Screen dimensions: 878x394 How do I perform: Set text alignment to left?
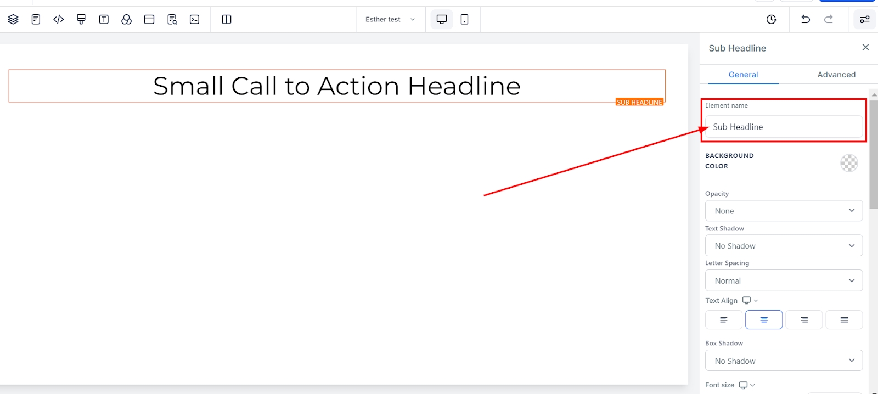point(723,320)
